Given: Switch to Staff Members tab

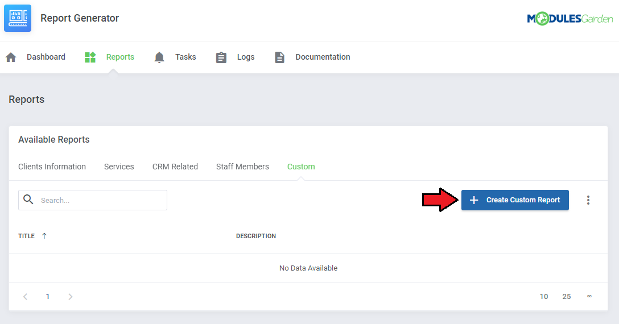Looking at the screenshot, I should (x=242, y=167).
